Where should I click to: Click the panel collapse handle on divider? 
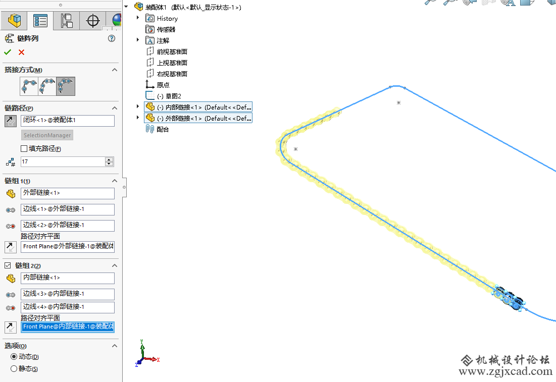(124, 187)
